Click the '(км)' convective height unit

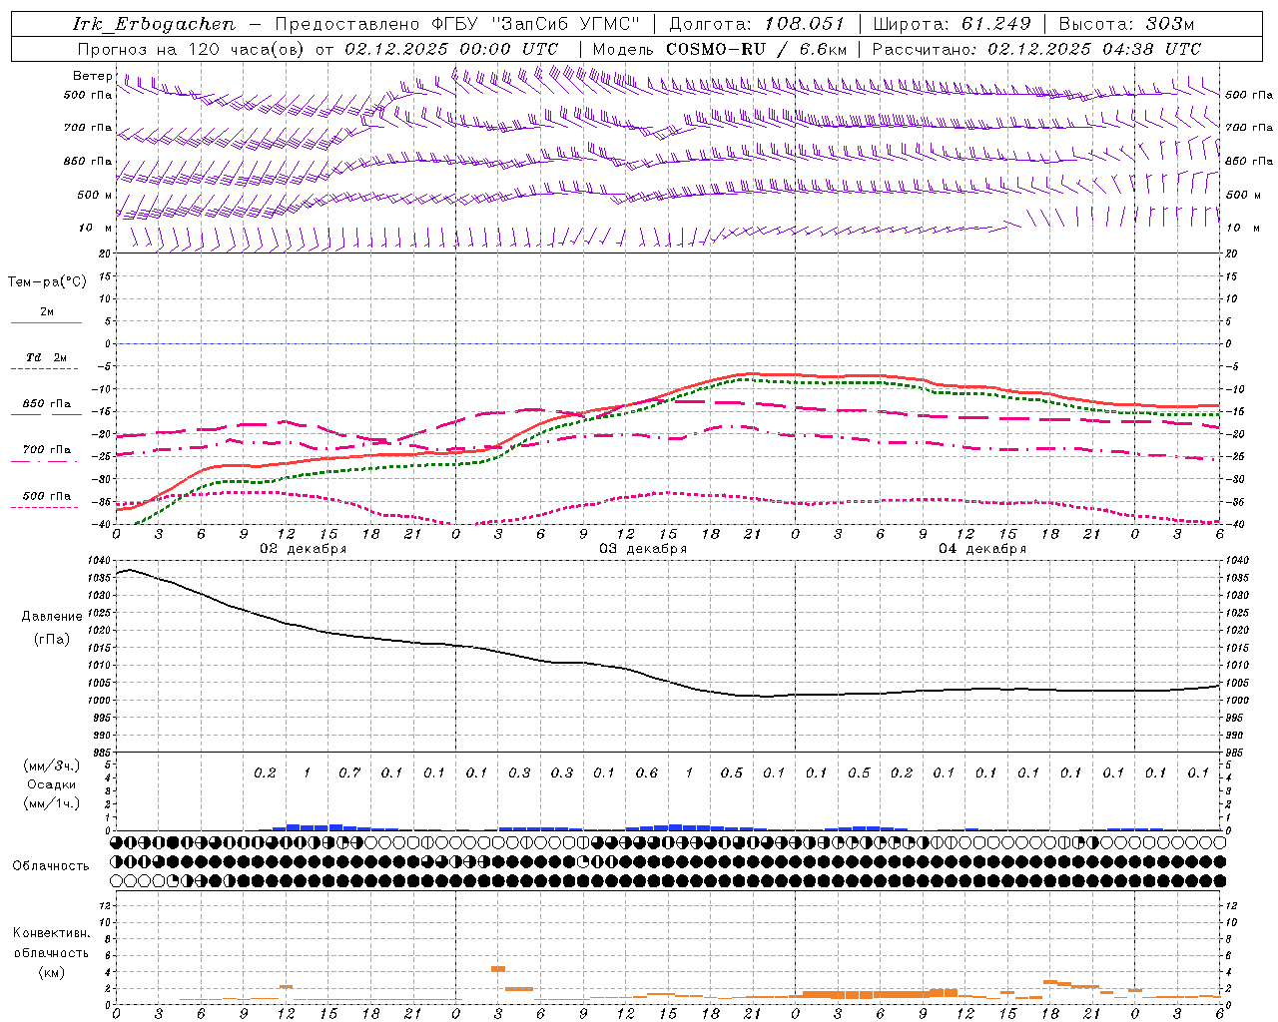(51, 972)
